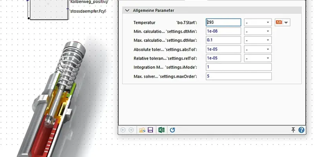Open unit dropdown for Temperatur row

coord(258,22)
